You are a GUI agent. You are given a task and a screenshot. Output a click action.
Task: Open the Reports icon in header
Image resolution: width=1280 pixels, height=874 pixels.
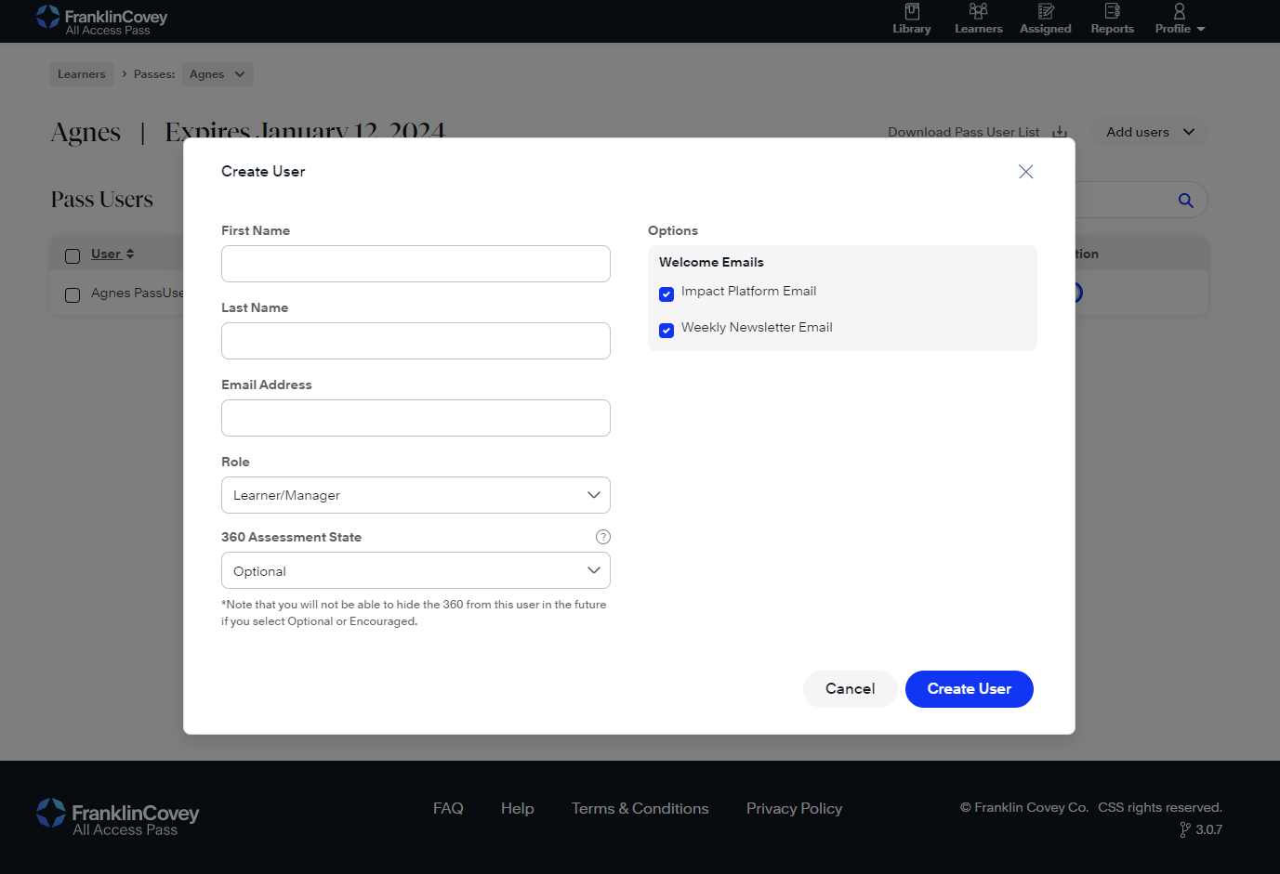click(x=1112, y=12)
